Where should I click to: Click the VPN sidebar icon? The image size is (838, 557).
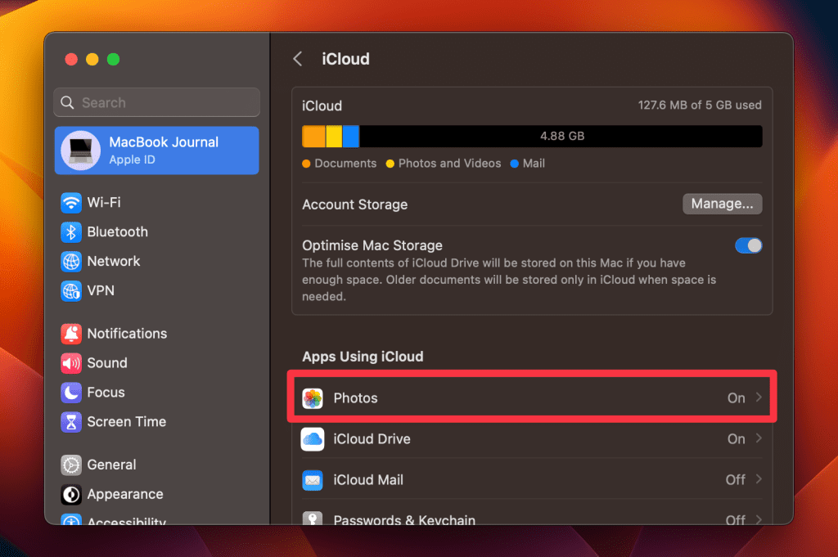pyautogui.click(x=72, y=291)
